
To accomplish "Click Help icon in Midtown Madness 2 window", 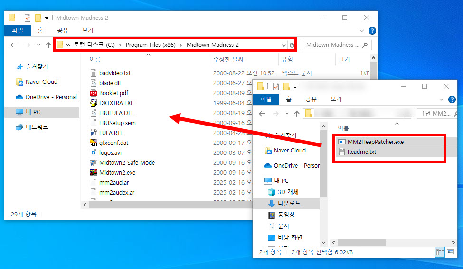I will pyautogui.click(x=372, y=31).
